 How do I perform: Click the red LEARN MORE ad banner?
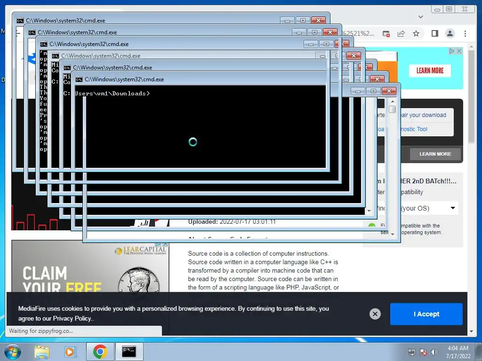[x=430, y=71]
